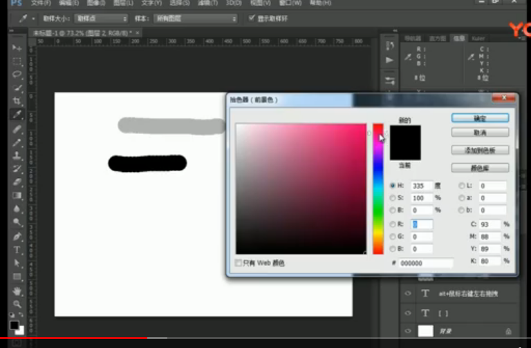
Task: Select the History Brush tool
Action: (17, 168)
